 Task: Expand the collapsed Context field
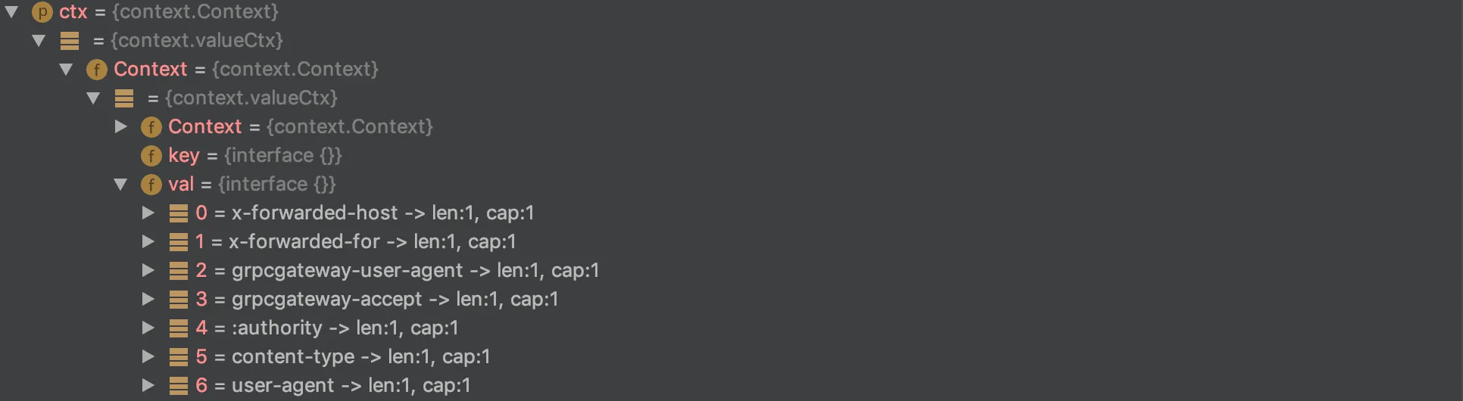pyautogui.click(x=120, y=126)
